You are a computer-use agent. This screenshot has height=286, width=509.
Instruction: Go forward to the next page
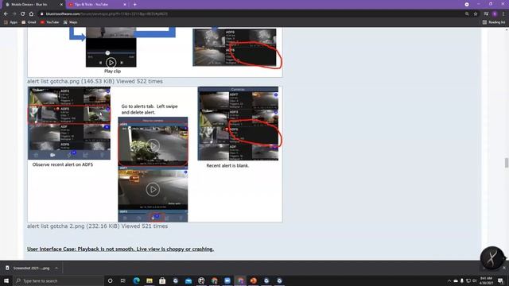[x=14, y=14]
